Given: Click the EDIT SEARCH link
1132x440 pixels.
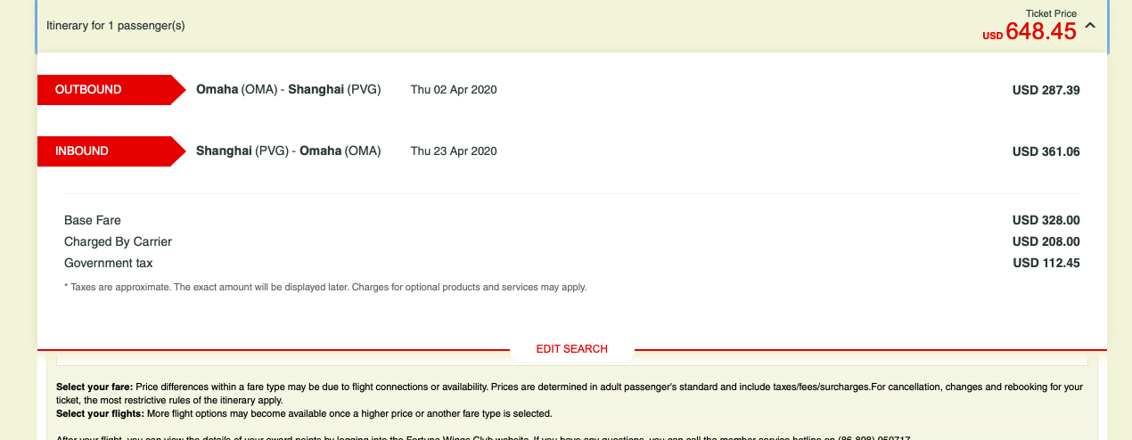Looking at the screenshot, I should [x=571, y=349].
